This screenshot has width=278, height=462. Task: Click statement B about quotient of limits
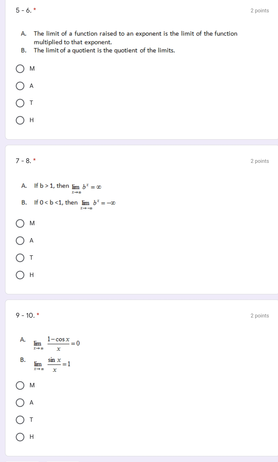[x=104, y=51]
